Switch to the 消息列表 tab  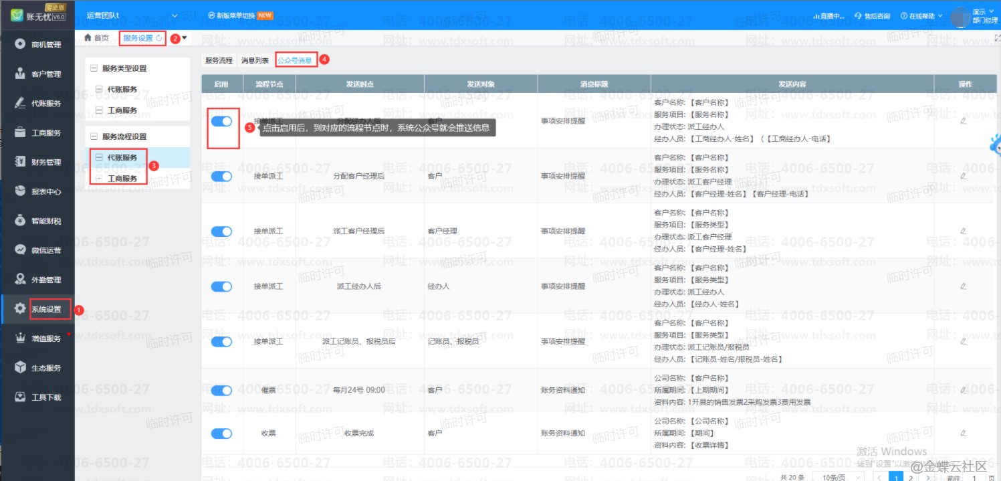click(x=255, y=60)
